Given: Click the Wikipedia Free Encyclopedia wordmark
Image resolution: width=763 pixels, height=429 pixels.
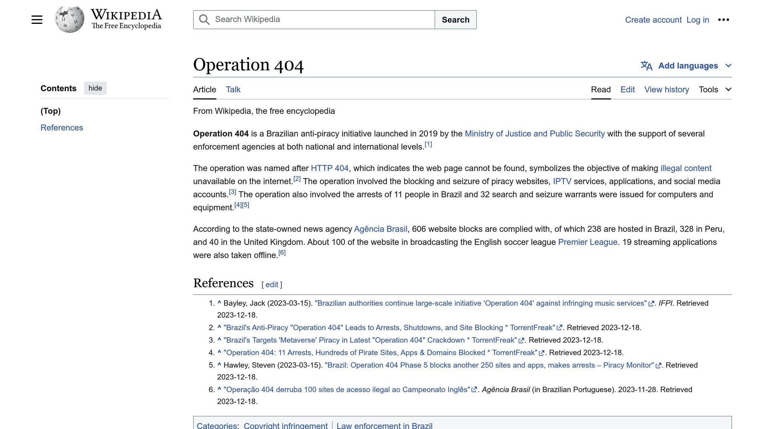Looking at the screenshot, I should (126, 19).
